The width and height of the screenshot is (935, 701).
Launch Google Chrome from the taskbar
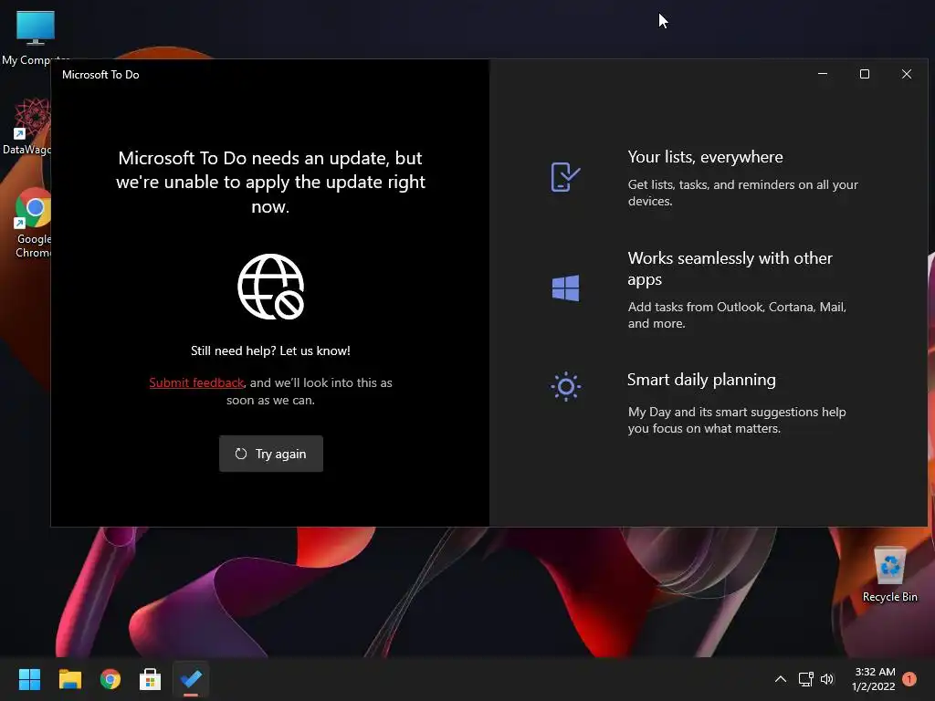[x=110, y=679]
